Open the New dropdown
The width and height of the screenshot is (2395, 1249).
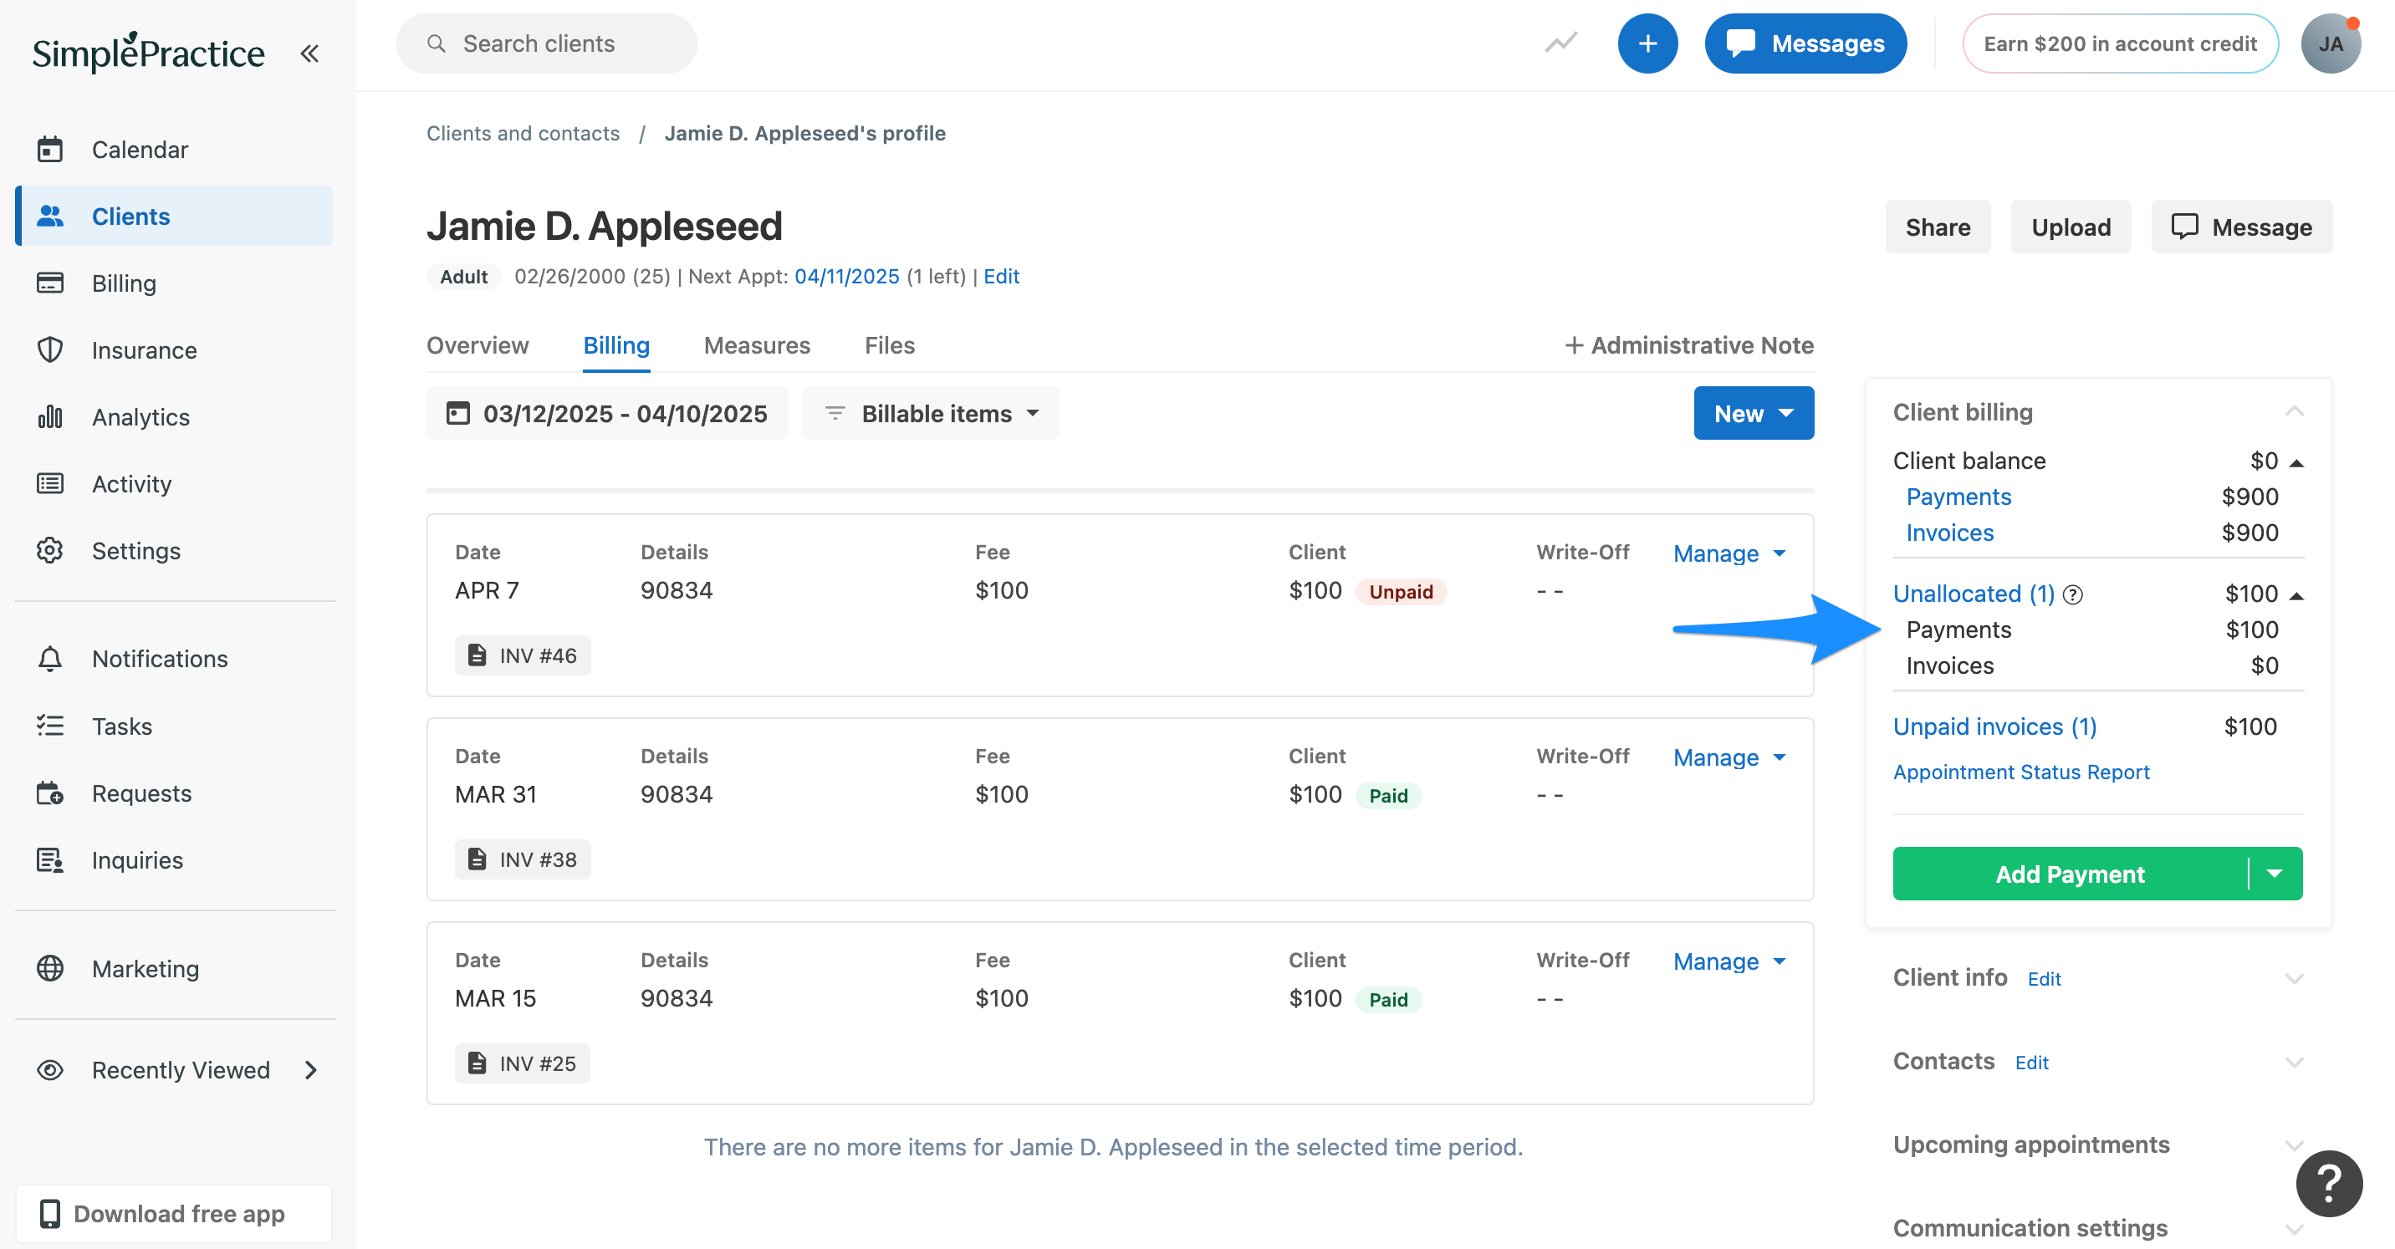click(x=1753, y=413)
